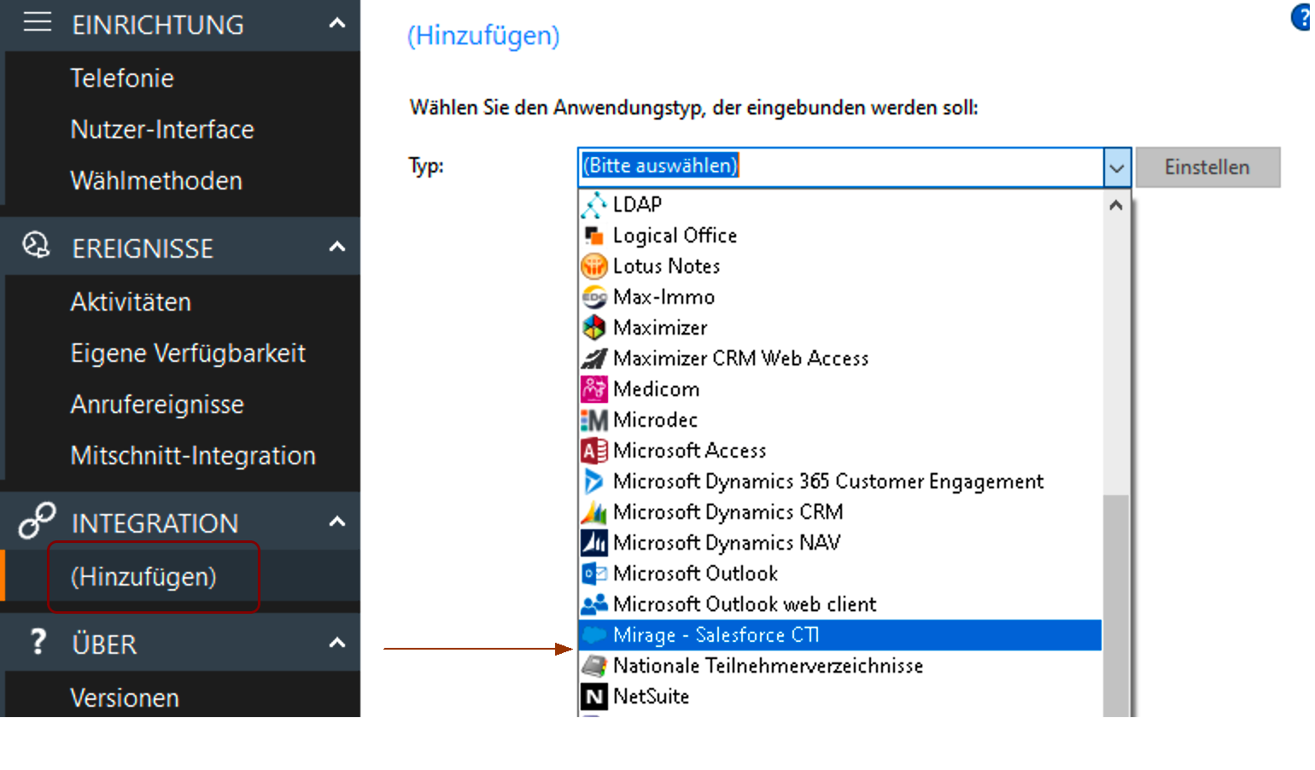1315x770 pixels.
Task: Open the Telefonie settings page
Action: (122, 78)
